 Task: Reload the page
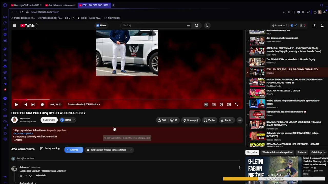(x=22, y=12)
